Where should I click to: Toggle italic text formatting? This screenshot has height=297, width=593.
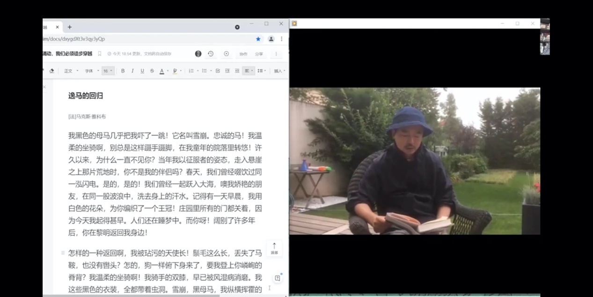(x=132, y=71)
